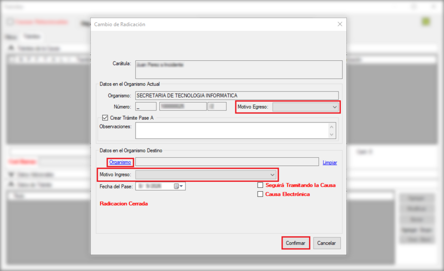444x271 pixels.
Task: Open the Motivo Egreso dropdown
Action: click(305, 107)
